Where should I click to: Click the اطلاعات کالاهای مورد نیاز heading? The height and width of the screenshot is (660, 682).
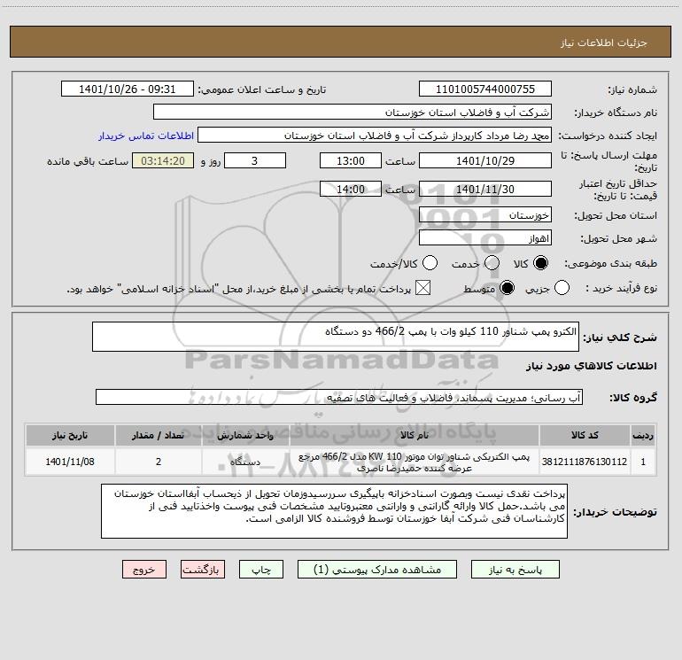click(591, 366)
